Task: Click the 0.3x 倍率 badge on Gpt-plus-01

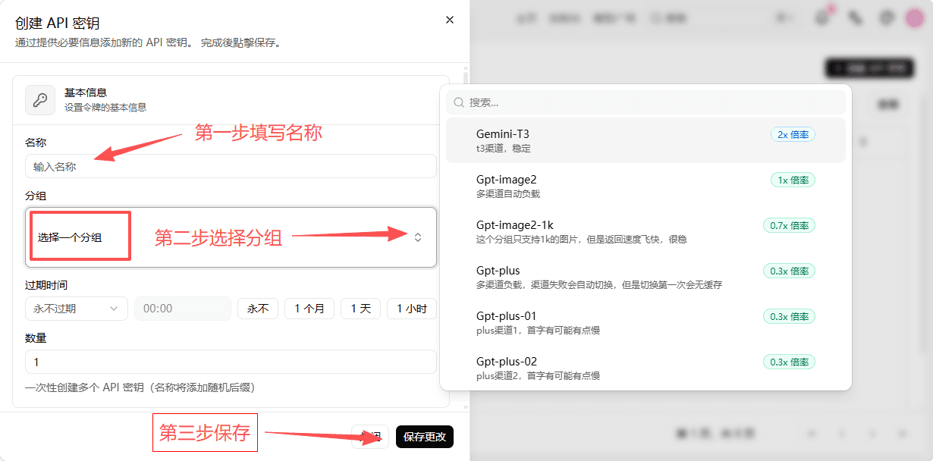Action: 789,316
